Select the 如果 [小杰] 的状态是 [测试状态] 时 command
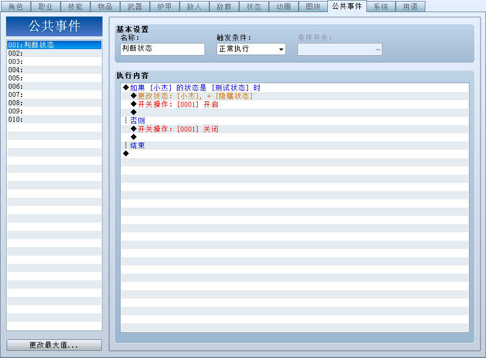This screenshot has width=486, height=358. coord(294,88)
